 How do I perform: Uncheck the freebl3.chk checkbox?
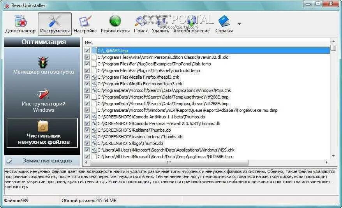tap(87, 77)
